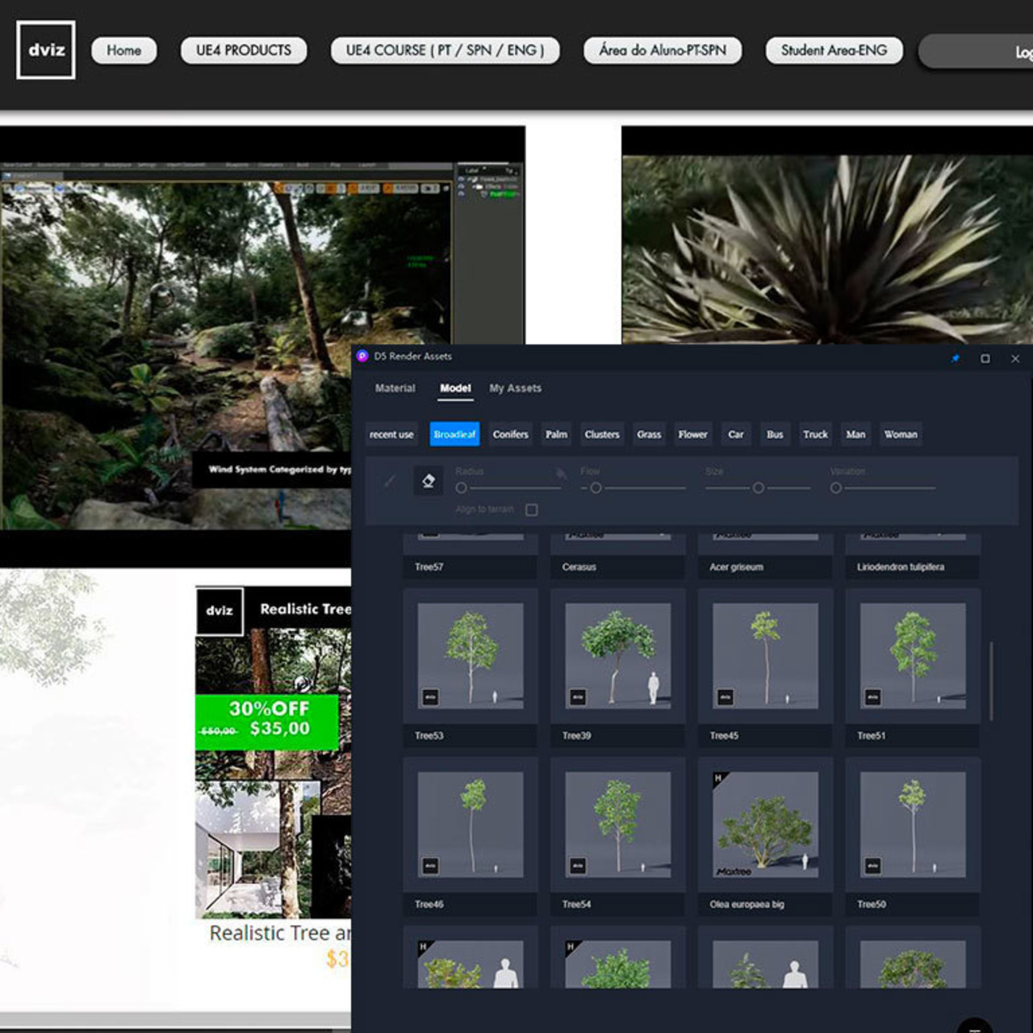Click the H badge on Olea europaea big
The width and height of the screenshot is (1033, 1033).
[x=717, y=779]
